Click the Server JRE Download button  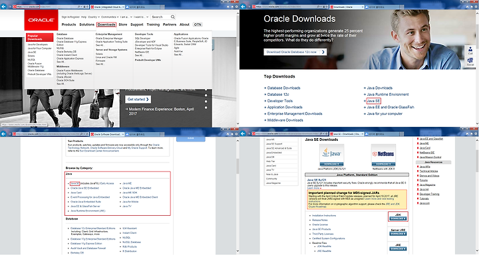point(398,234)
